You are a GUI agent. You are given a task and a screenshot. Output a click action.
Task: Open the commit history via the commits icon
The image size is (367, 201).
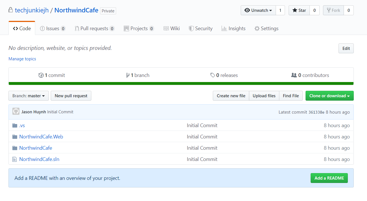point(41,75)
